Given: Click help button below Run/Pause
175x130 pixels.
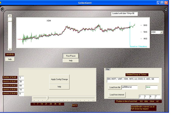Looking at the screenshot, I should point(71,61).
